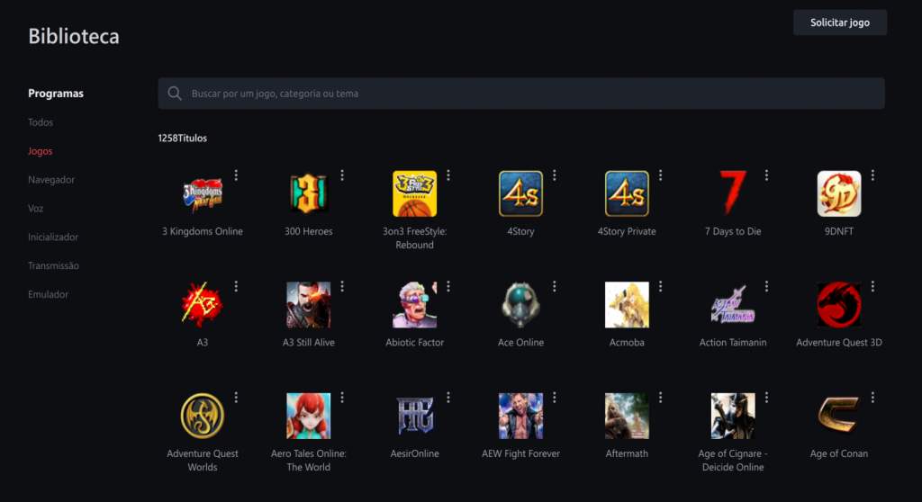
Task: Open the Adventure Quest 3D icon
Action: click(838, 305)
